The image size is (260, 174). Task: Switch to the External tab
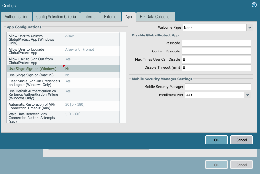click(111, 17)
